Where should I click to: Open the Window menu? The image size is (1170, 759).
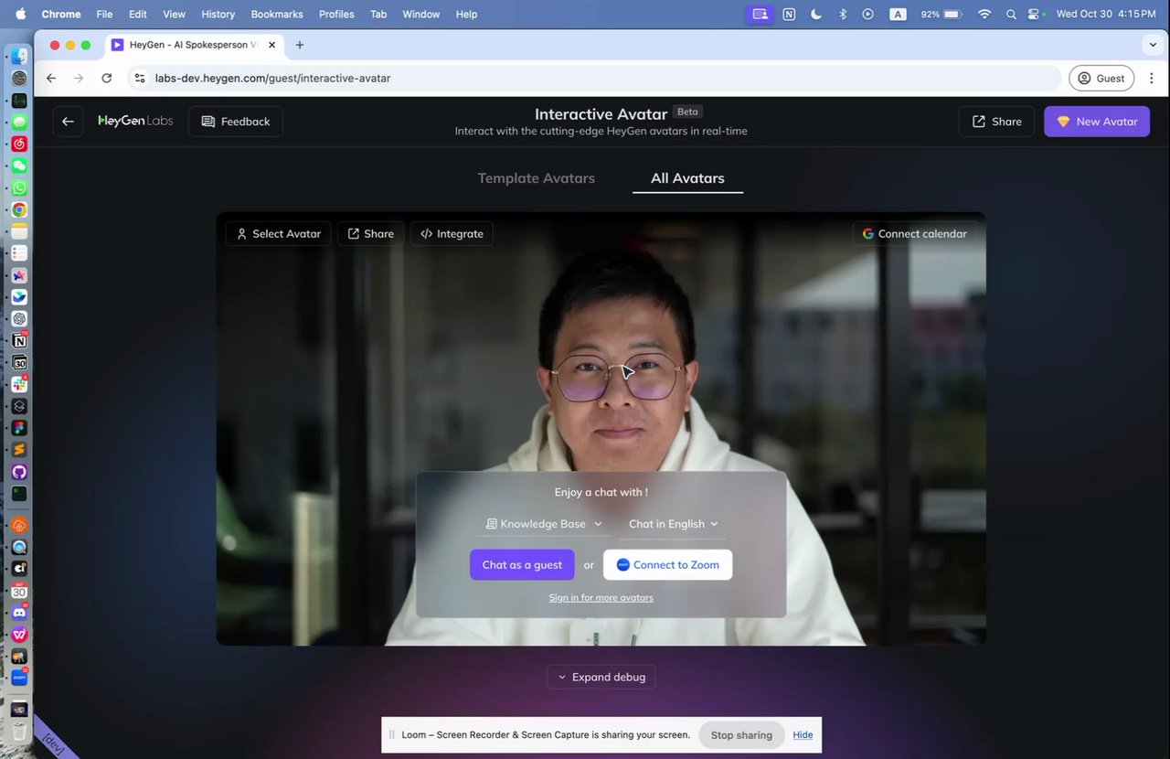420,15
